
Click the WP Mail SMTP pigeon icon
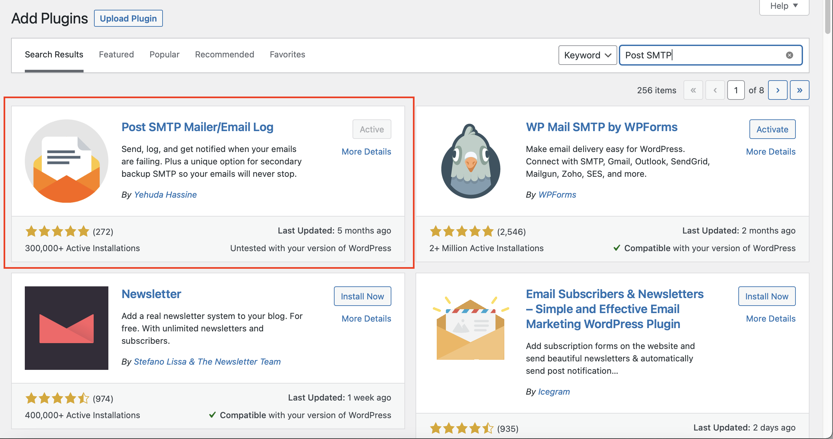[x=471, y=161]
